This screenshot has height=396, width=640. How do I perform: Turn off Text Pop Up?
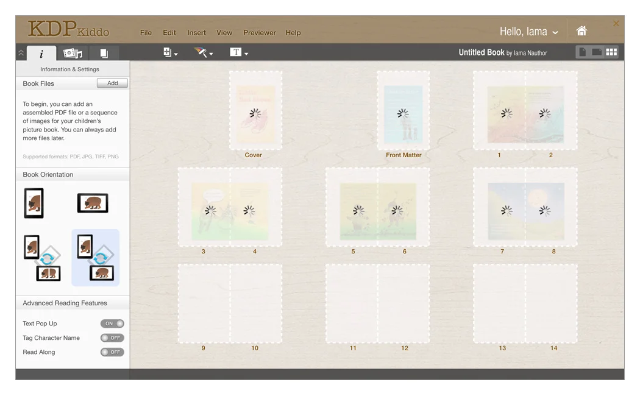tap(112, 324)
